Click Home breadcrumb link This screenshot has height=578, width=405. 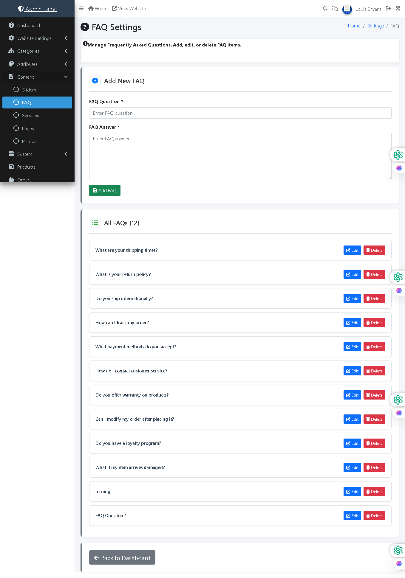354,26
